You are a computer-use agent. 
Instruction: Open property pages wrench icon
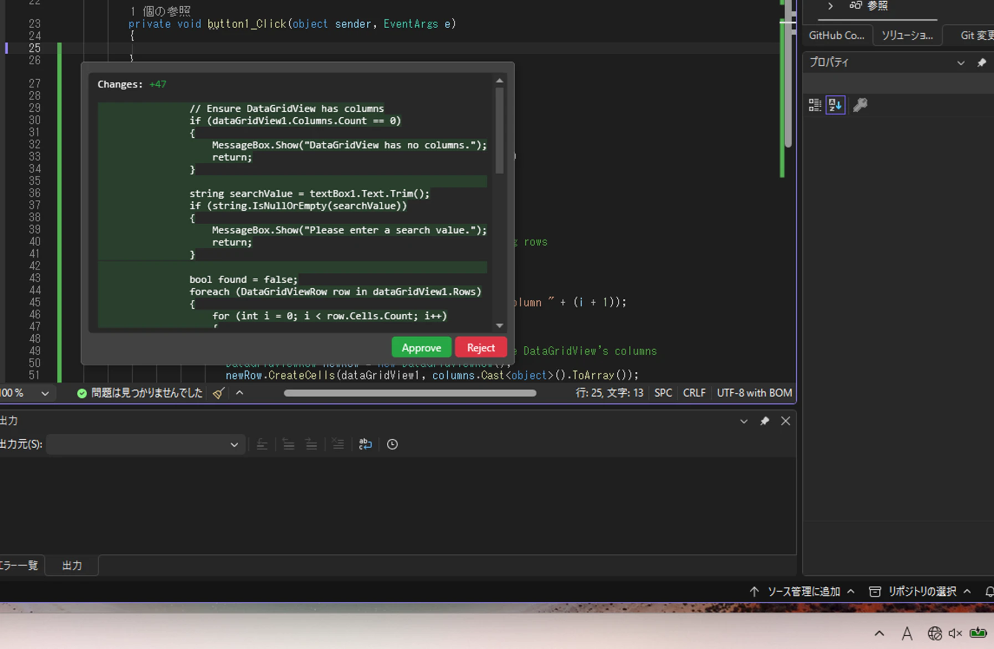[x=860, y=105]
